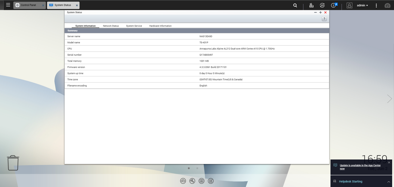
Task: Expand the Helpdesk Starting panel
Action: click(389, 182)
